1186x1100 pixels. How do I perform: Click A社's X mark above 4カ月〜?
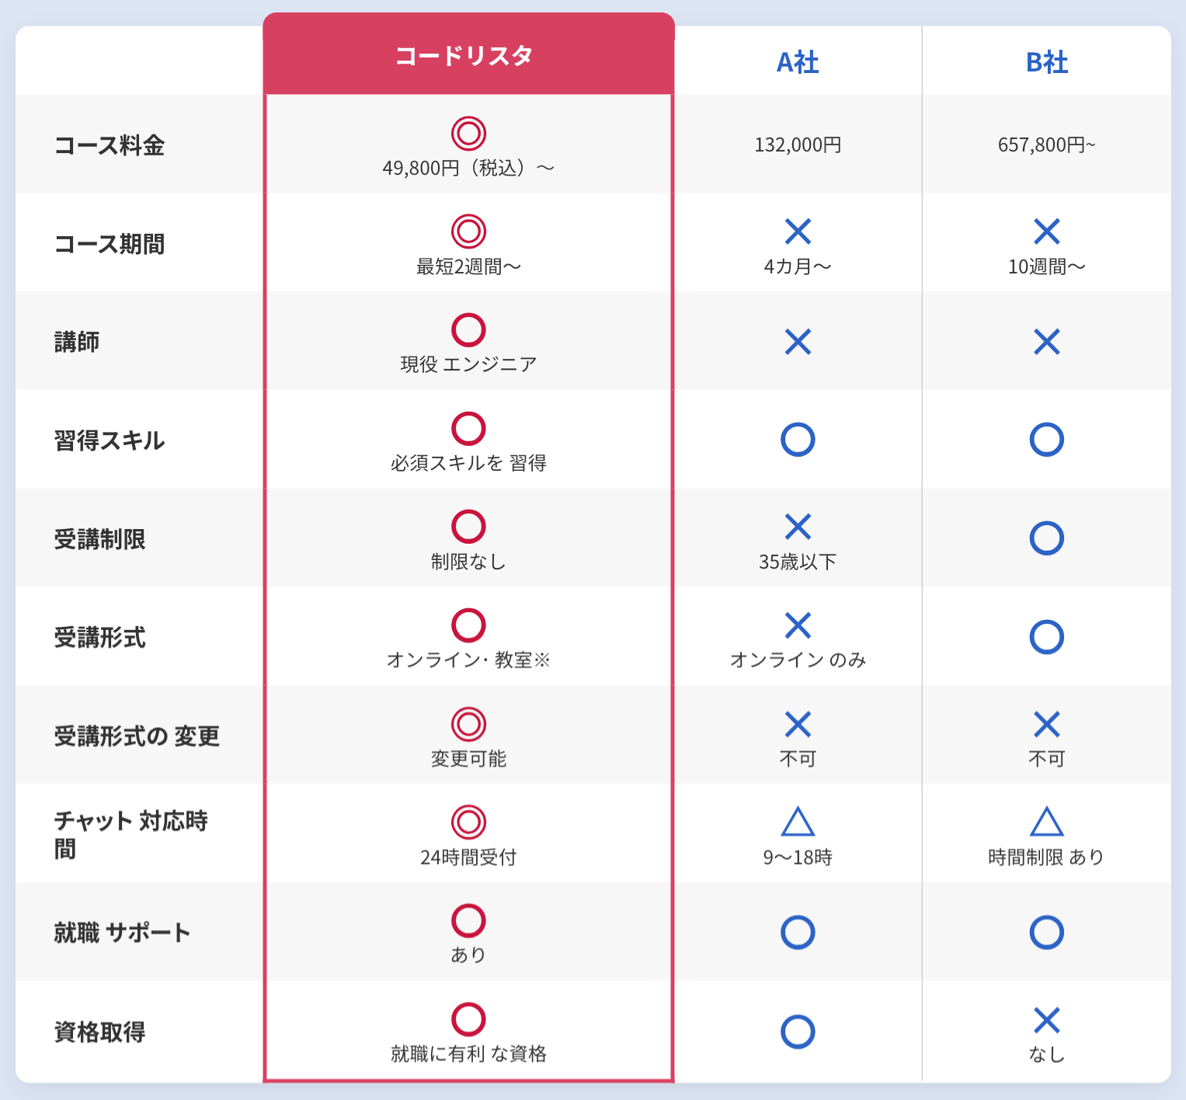pyautogui.click(x=798, y=231)
